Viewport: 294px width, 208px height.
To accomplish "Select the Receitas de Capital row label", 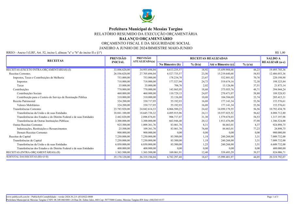I will coord(20,136).
